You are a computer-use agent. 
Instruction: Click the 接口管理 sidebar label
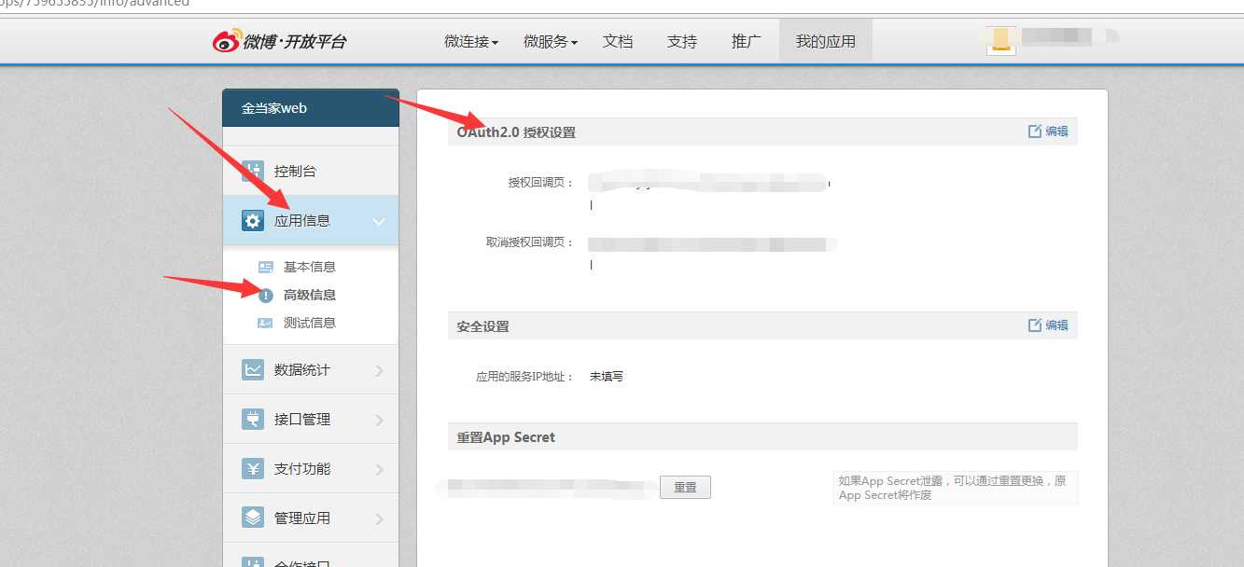coord(301,419)
